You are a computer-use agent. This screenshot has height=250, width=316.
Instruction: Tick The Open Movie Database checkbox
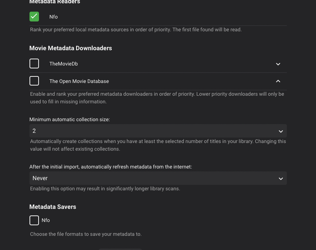tap(34, 81)
